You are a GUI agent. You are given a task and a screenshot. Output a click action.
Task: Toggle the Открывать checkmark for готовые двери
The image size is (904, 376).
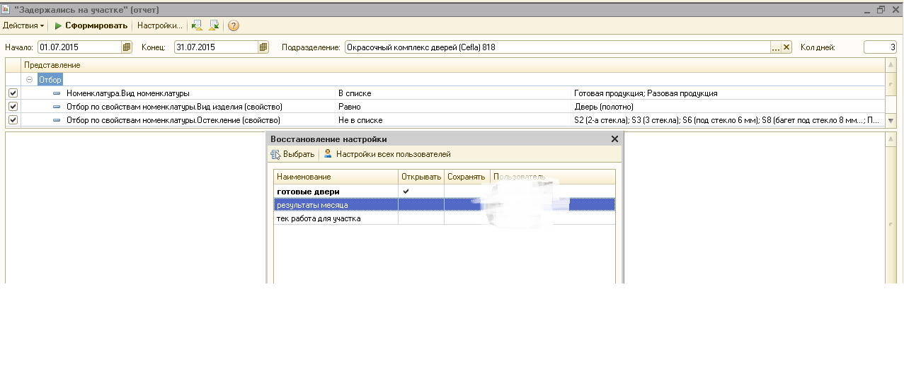(406, 192)
